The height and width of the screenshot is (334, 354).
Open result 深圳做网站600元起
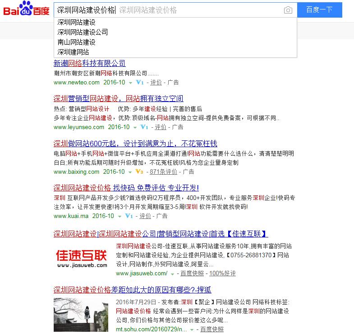135,144
